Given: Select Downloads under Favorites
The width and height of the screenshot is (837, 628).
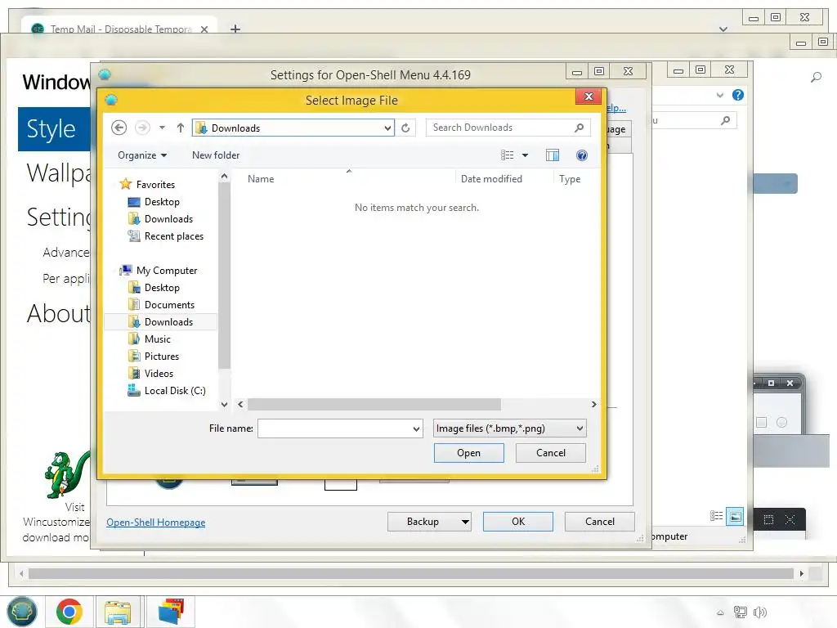Looking at the screenshot, I should [x=168, y=219].
